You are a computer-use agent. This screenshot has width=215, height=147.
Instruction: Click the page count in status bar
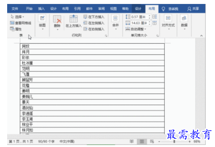click(21, 141)
